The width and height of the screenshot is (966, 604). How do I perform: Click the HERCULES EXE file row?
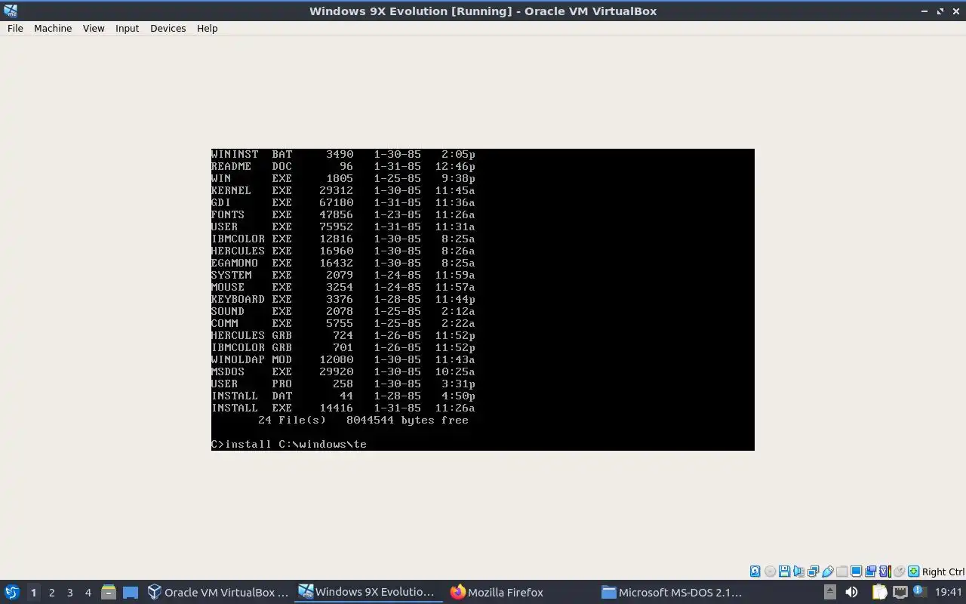343,251
